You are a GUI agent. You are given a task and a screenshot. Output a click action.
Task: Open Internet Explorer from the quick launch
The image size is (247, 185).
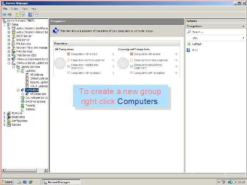[x=30, y=182]
